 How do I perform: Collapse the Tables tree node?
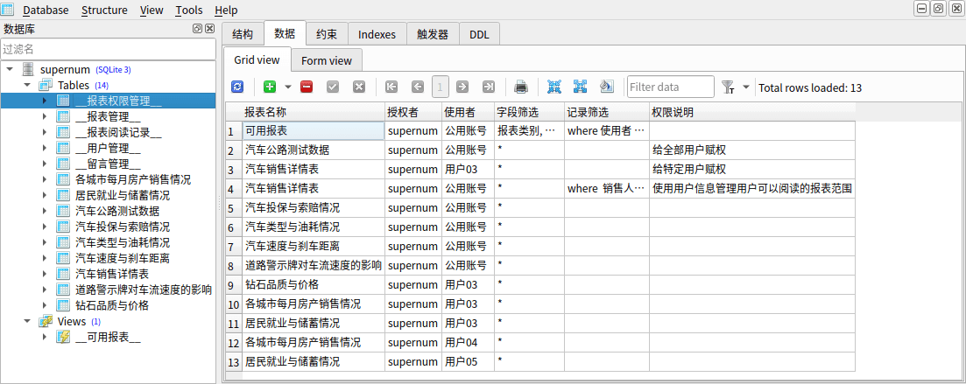[x=26, y=85]
